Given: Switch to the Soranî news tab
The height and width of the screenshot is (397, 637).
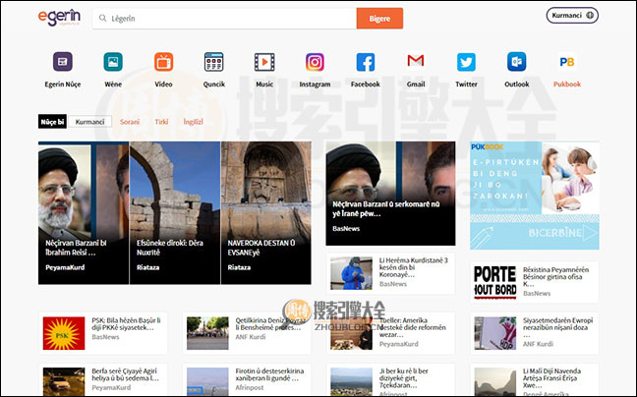Looking at the screenshot, I should [x=130, y=122].
